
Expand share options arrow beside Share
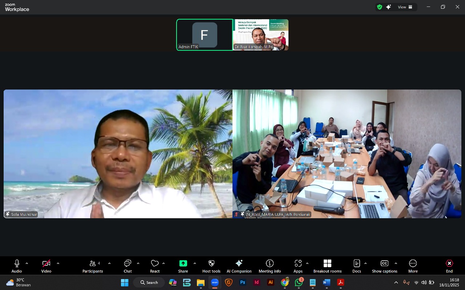tap(195, 263)
